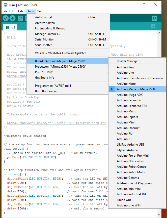Viewport: 167px width, 218px height.
Task: Open Serial Monitor menu entry
Action: (x=68, y=39)
